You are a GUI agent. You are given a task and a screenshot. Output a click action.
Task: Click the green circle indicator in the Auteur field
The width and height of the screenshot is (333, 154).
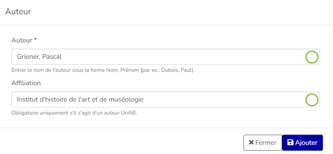(312, 57)
